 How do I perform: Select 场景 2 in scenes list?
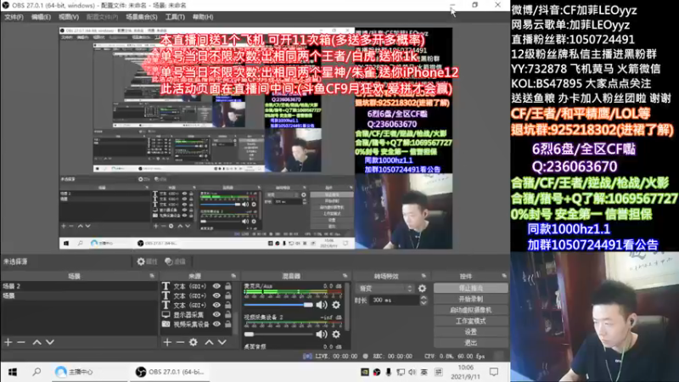[x=79, y=286]
